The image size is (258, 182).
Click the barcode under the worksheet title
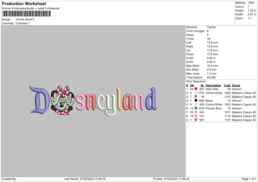(27, 14)
